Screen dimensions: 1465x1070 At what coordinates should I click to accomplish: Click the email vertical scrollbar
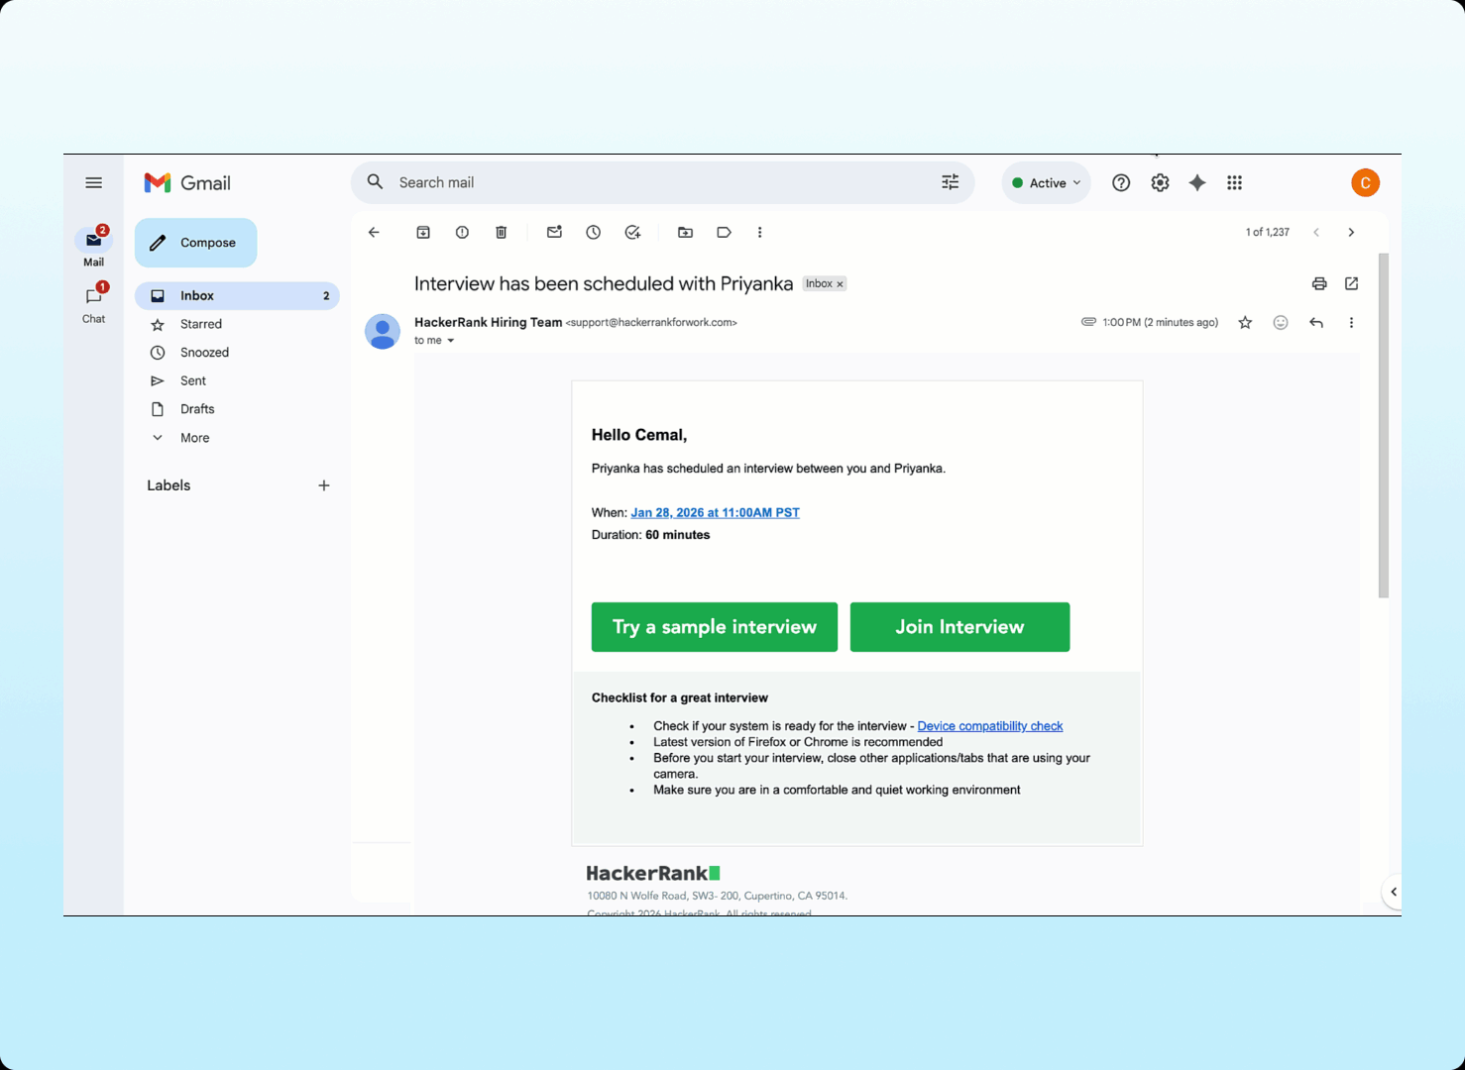[1383, 426]
